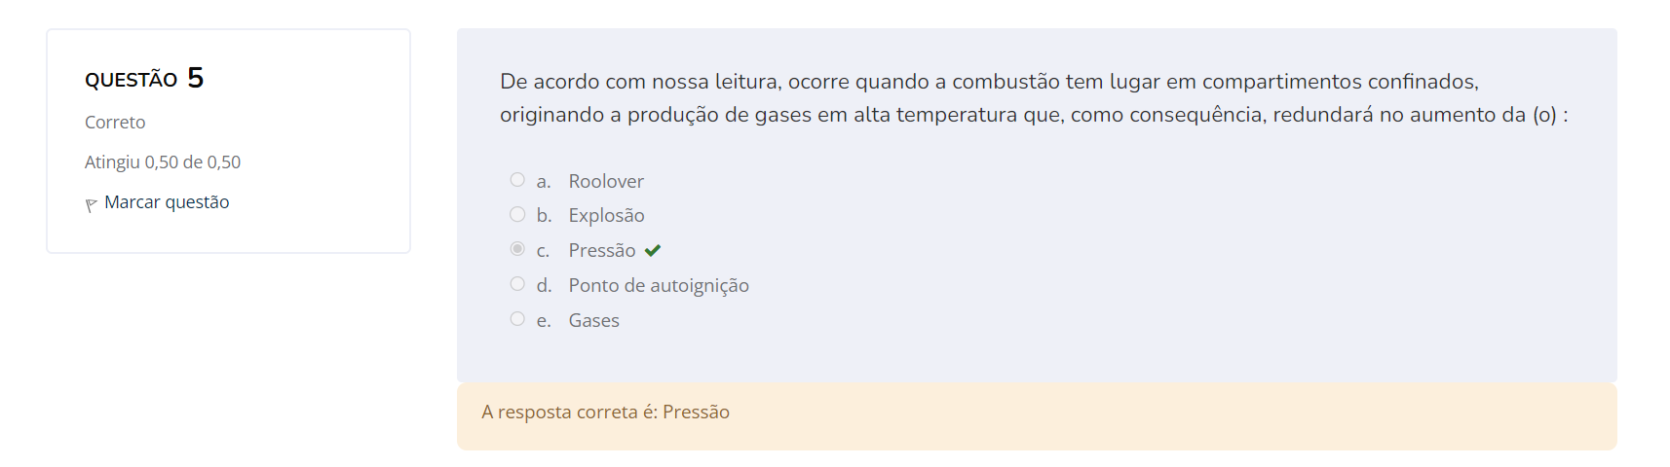Click the Explosão answer label

[x=606, y=215]
